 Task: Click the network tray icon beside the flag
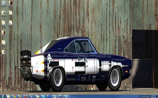(x=146, y=96)
